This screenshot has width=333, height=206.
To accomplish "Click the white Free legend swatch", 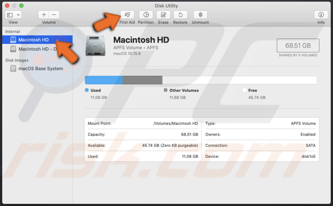I will (x=244, y=90).
